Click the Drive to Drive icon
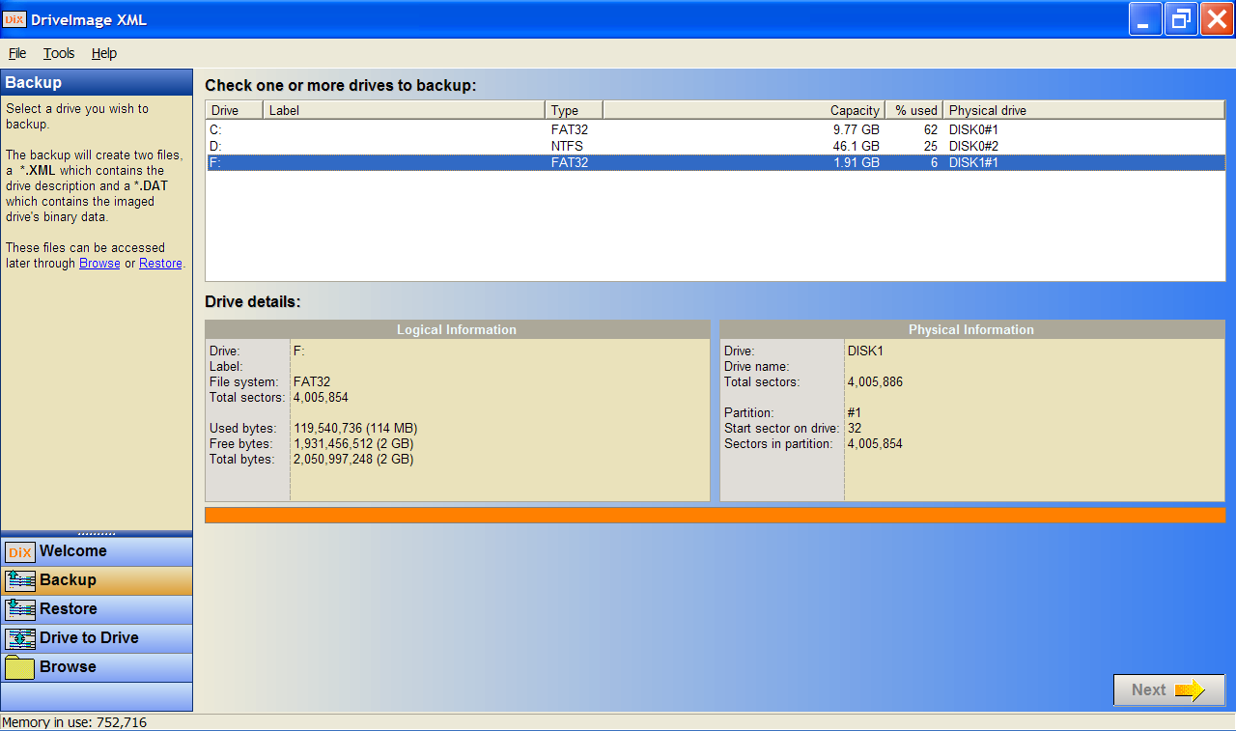 [20, 639]
